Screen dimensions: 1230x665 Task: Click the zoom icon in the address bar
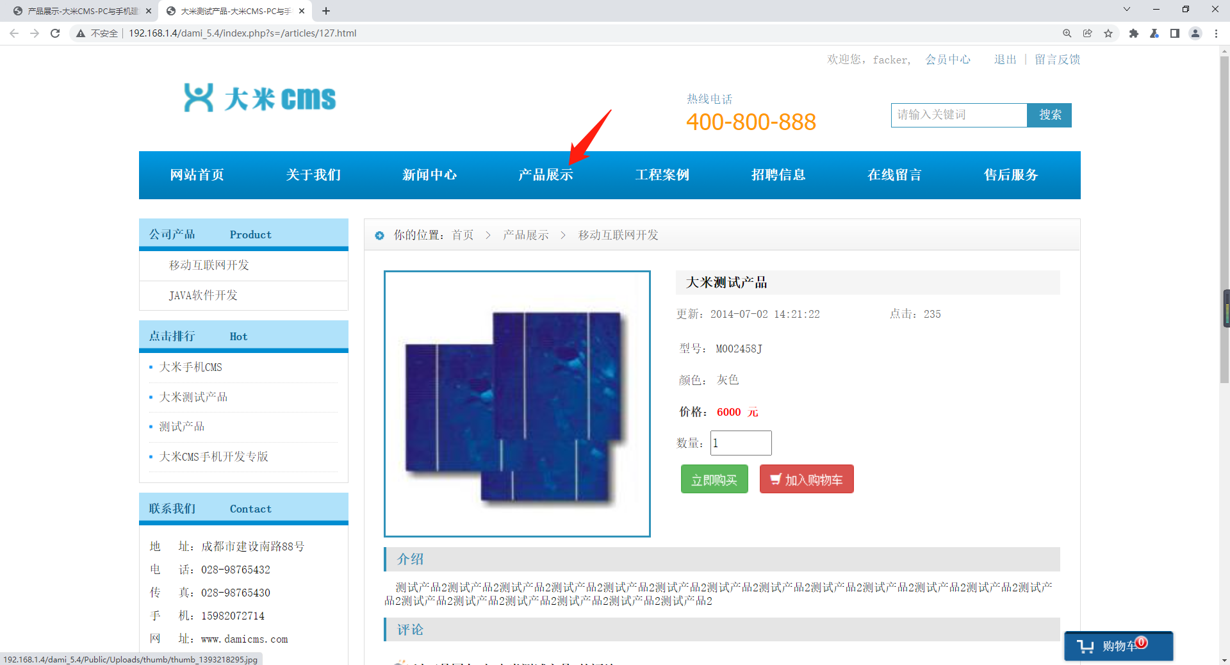(1067, 33)
